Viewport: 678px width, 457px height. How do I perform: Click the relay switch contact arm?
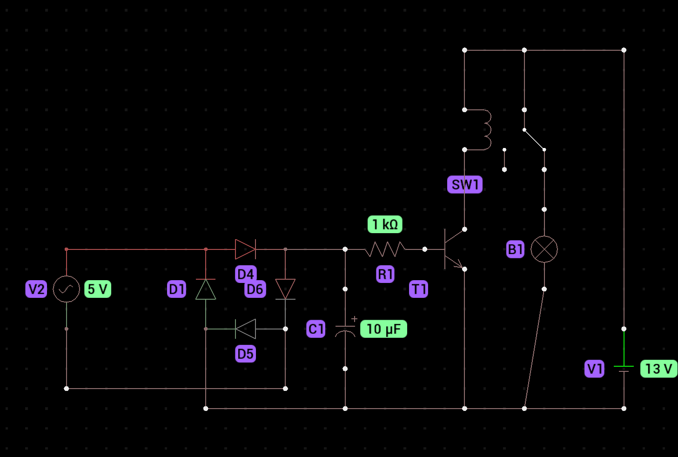click(x=534, y=140)
